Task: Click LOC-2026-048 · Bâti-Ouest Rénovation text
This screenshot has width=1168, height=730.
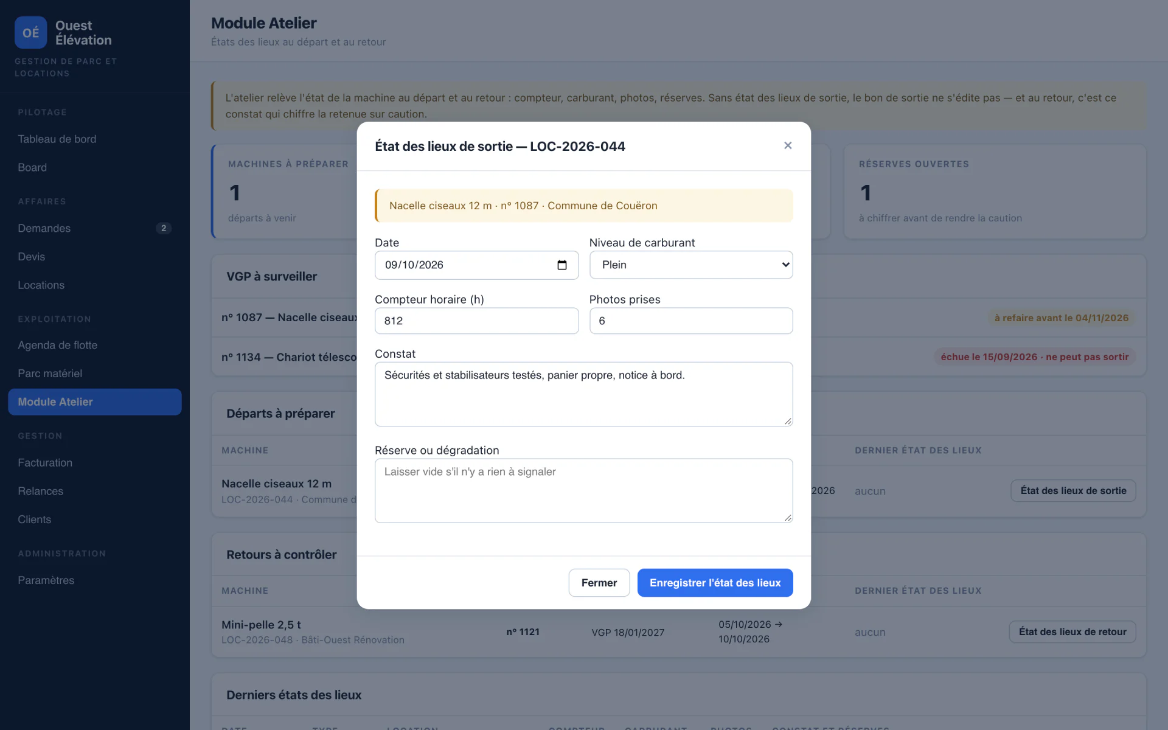Action: (313, 640)
